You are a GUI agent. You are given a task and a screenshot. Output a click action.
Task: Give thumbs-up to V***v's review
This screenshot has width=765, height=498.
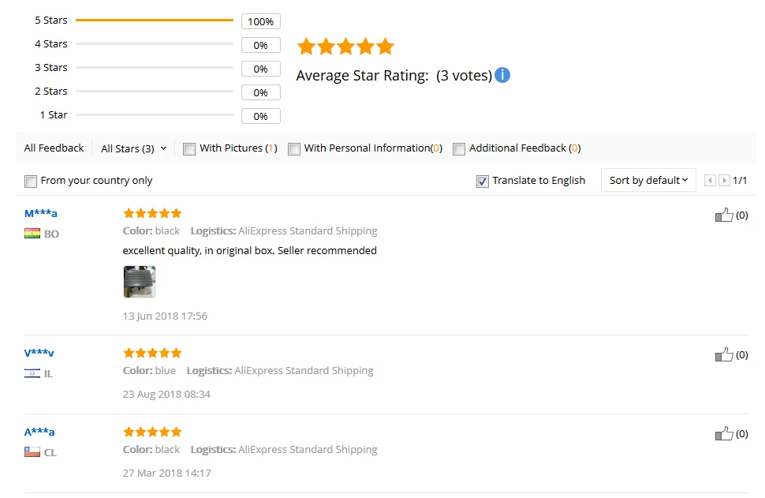724,355
